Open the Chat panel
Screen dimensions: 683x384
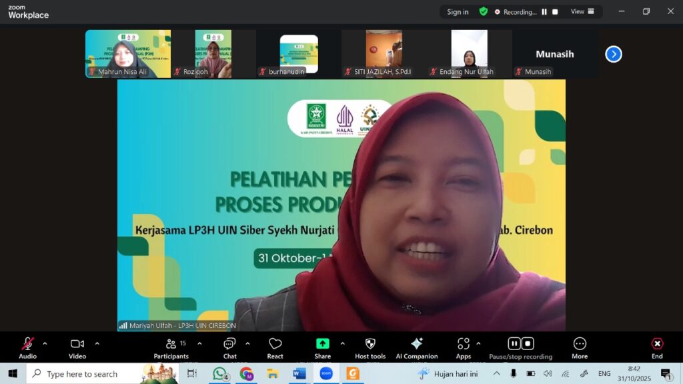(x=229, y=345)
